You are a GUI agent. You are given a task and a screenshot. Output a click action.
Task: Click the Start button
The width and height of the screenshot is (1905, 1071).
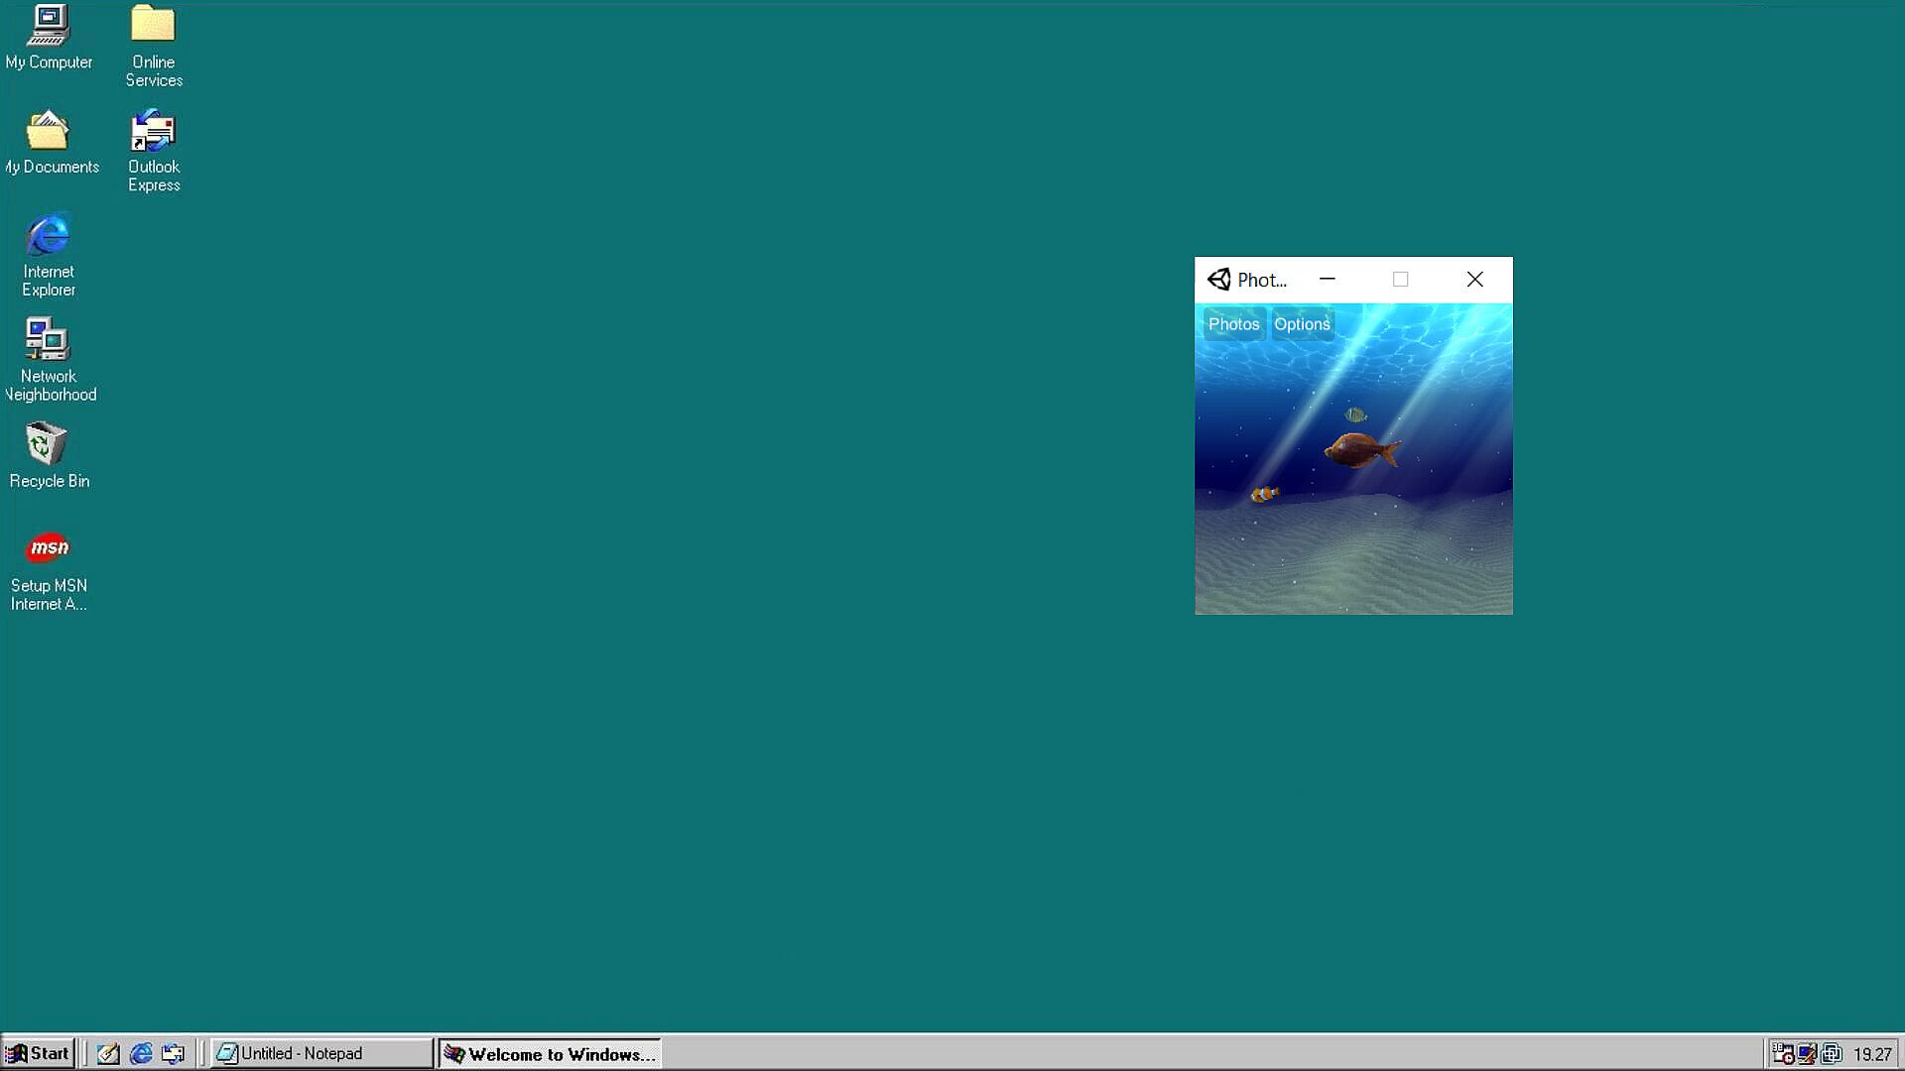pos(38,1053)
